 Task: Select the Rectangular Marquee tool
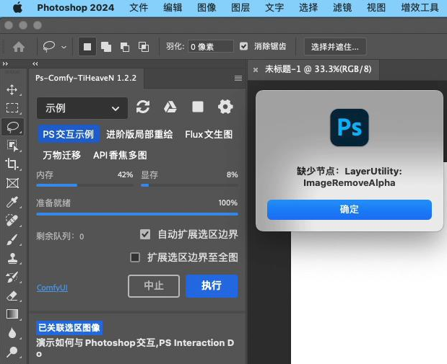pos(12,108)
